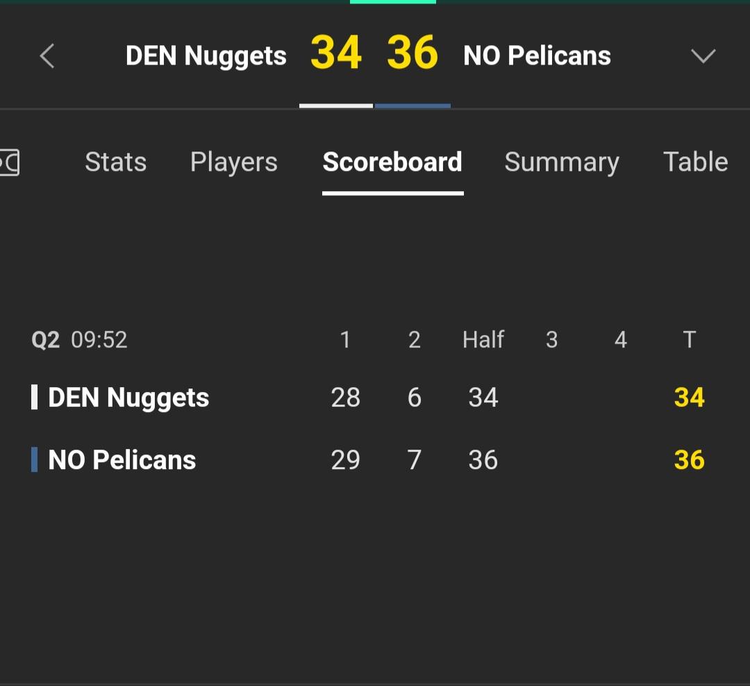Click the header score 34

pyautogui.click(x=336, y=53)
